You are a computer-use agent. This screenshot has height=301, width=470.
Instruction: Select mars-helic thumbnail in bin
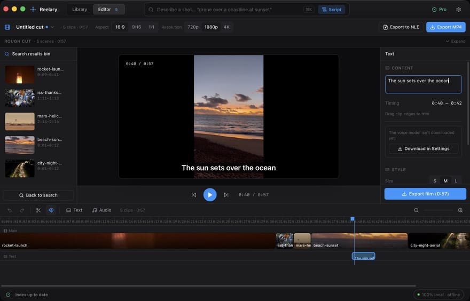coord(19,121)
